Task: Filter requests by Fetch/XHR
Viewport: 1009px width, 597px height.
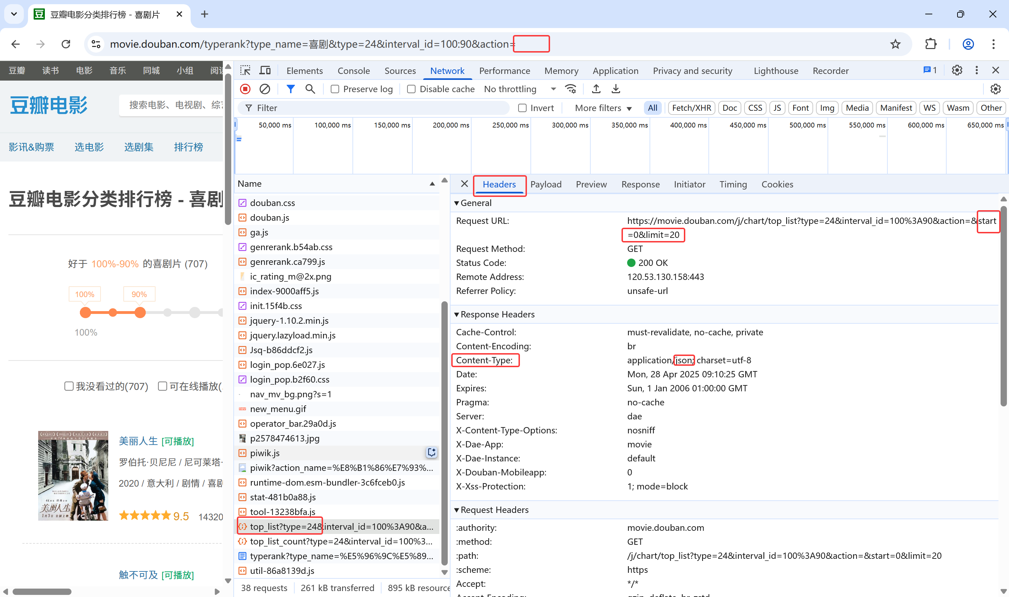Action: [691, 108]
